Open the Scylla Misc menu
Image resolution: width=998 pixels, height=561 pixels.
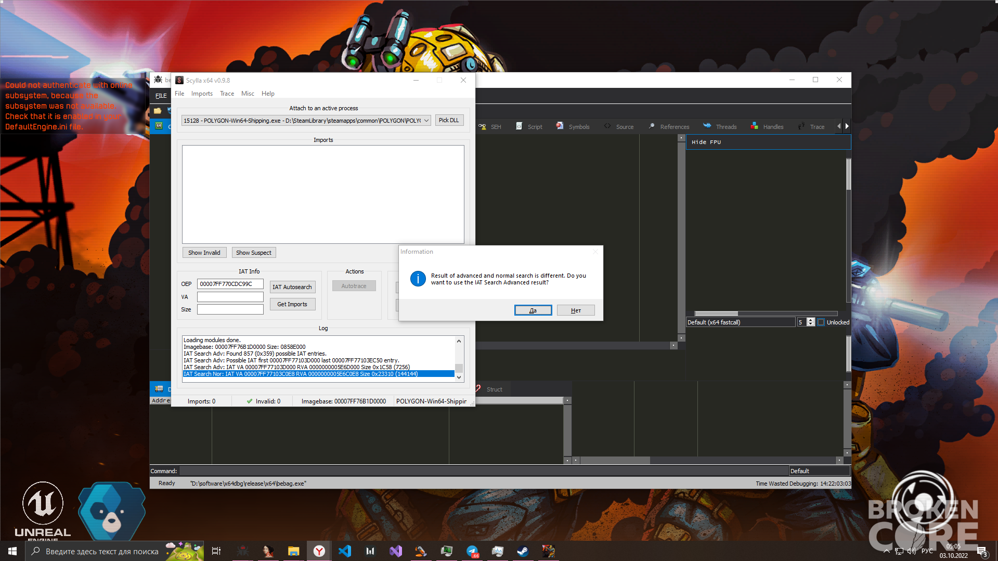(248, 94)
